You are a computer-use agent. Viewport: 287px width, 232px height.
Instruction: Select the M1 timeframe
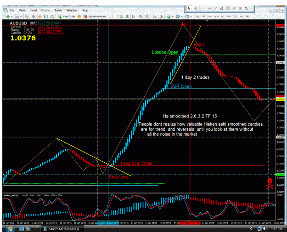pos(197,17)
